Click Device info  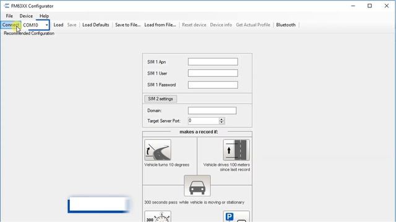tap(221, 25)
